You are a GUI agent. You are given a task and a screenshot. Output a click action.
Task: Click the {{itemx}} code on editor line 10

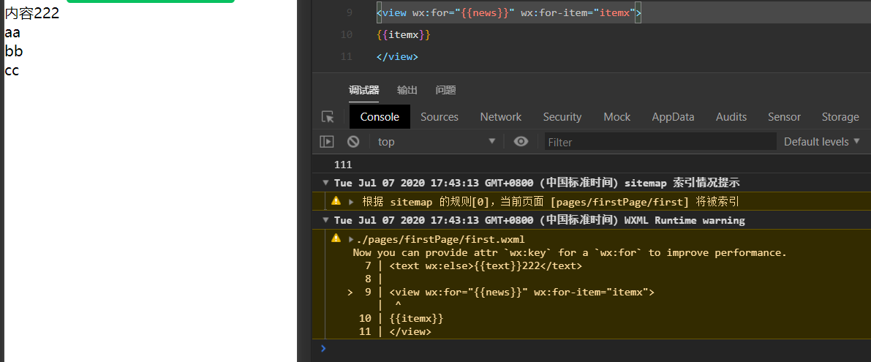(x=403, y=34)
